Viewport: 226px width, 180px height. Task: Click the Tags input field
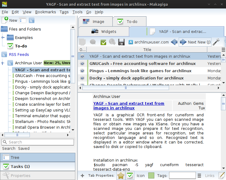tap(182, 175)
